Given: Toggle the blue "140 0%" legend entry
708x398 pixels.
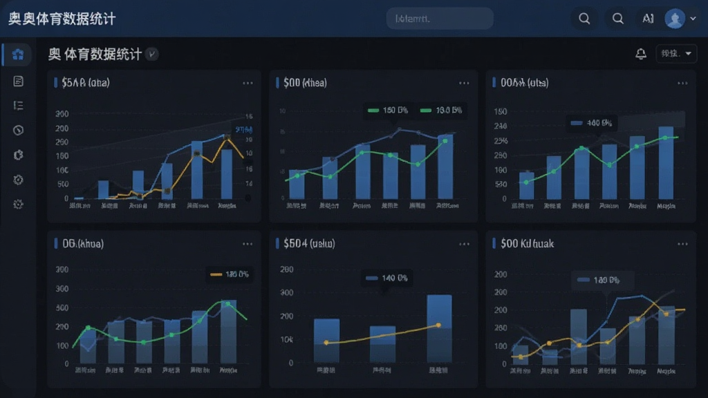Looking at the screenshot, I should click(386, 278).
